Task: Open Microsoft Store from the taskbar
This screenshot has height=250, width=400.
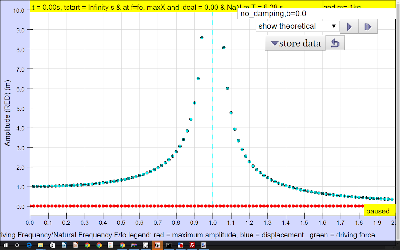Action: click(x=52, y=245)
